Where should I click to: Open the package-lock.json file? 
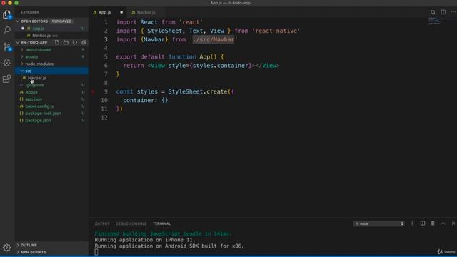coord(43,113)
